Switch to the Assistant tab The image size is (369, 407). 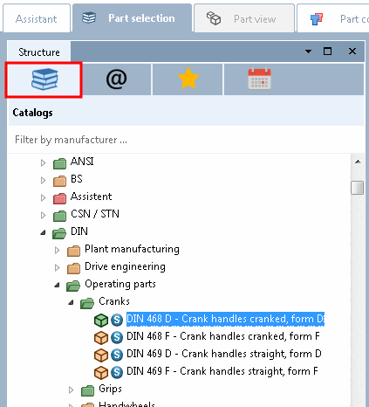(37, 19)
